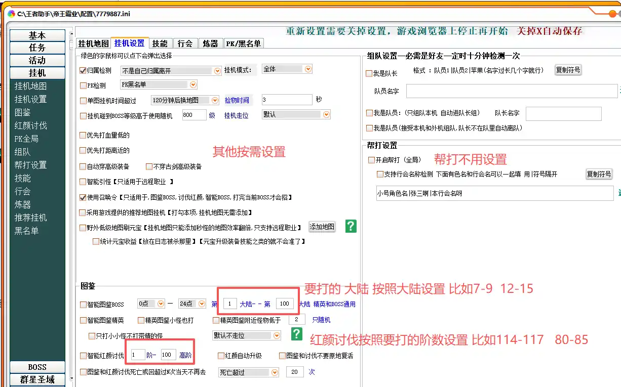Click the 小号角色名 text field
The height and width of the screenshot is (387, 621).
tap(494, 193)
